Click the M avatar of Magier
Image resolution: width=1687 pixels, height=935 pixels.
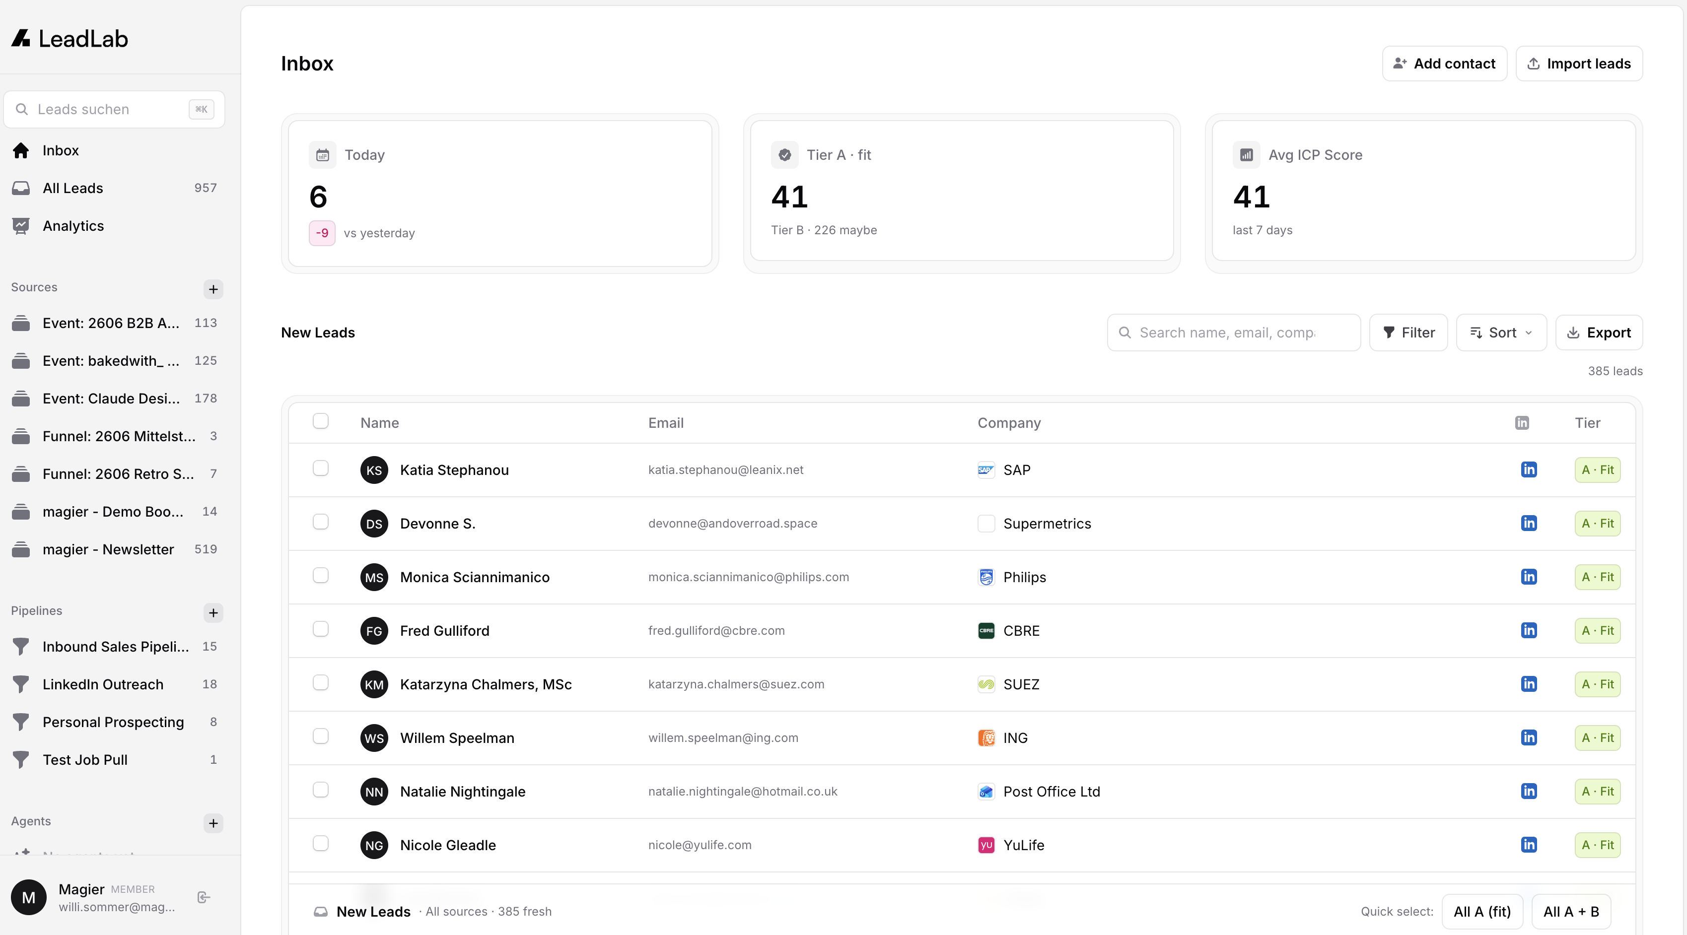pos(29,898)
